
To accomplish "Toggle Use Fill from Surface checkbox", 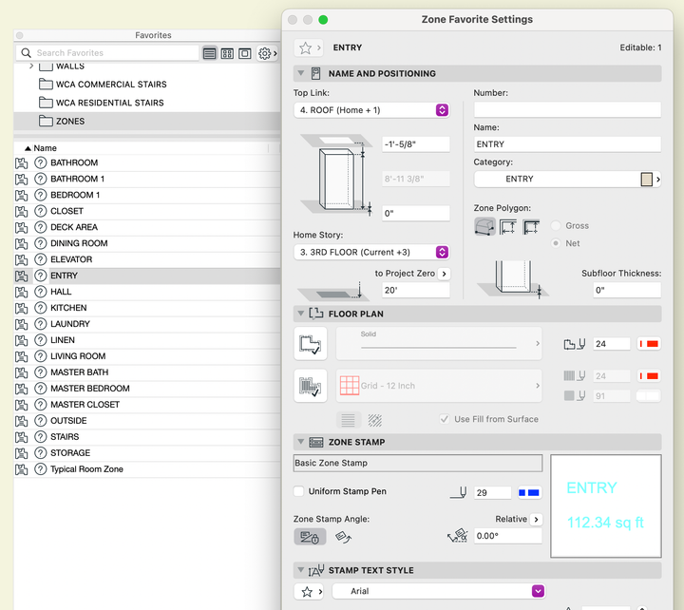I will click(444, 419).
